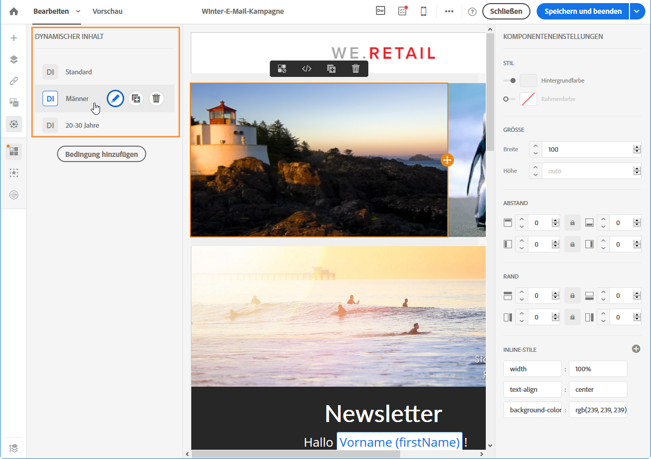Select the 20-30 Jahre dynamic content item
Viewport: 651px width, 459px height.
pos(82,125)
